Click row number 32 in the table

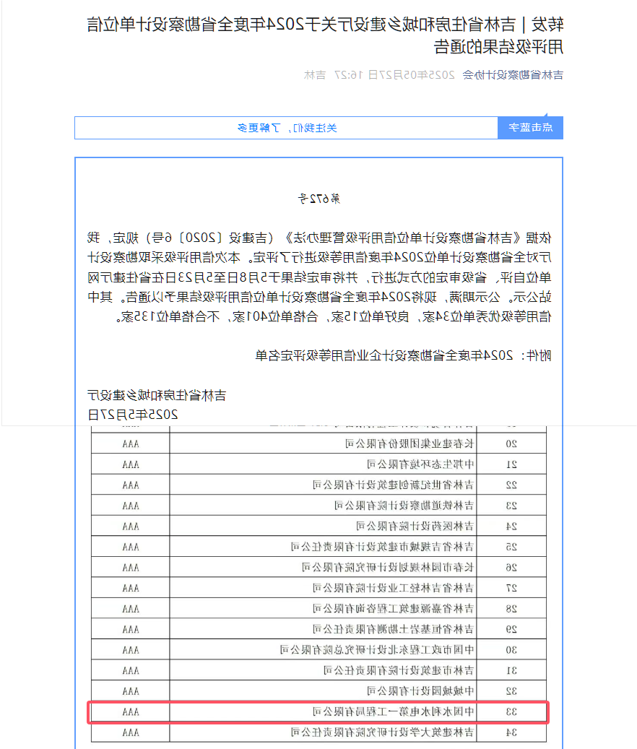511,690
